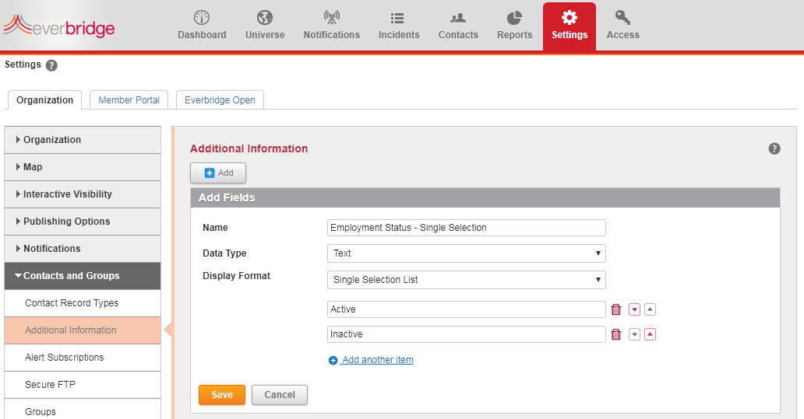This screenshot has width=804, height=419.
Task: Open the Dashboard gauge icon
Action: (x=202, y=18)
